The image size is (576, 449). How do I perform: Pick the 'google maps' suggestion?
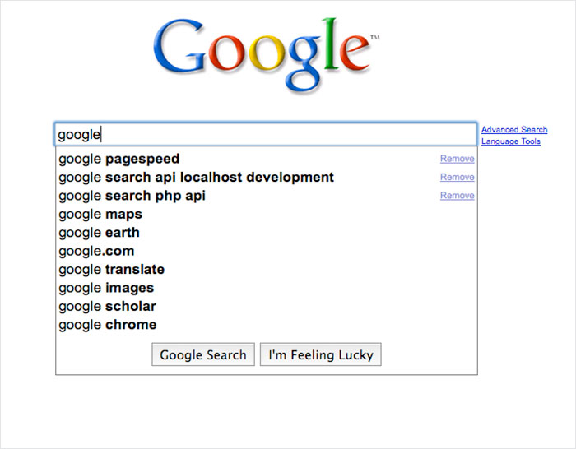click(100, 215)
